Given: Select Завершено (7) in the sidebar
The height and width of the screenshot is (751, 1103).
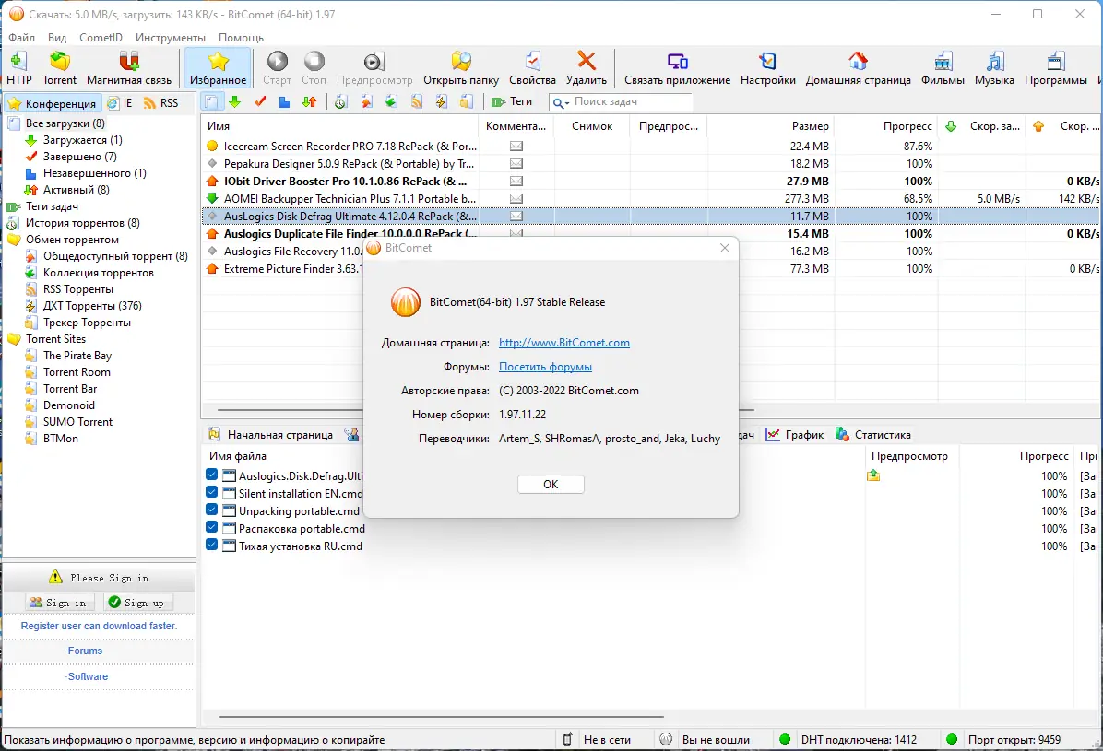Looking at the screenshot, I should click(x=79, y=156).
